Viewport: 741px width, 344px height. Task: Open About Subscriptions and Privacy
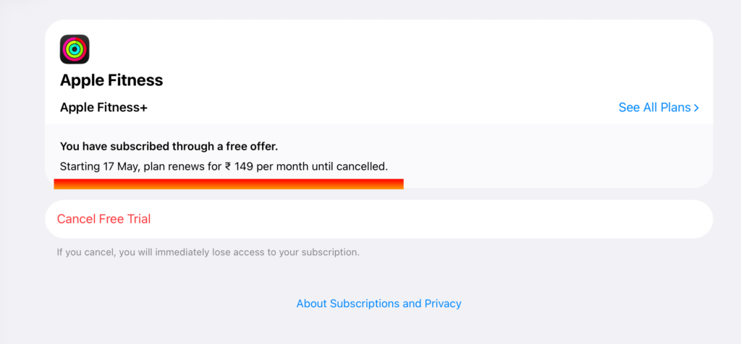coord(378,304)
